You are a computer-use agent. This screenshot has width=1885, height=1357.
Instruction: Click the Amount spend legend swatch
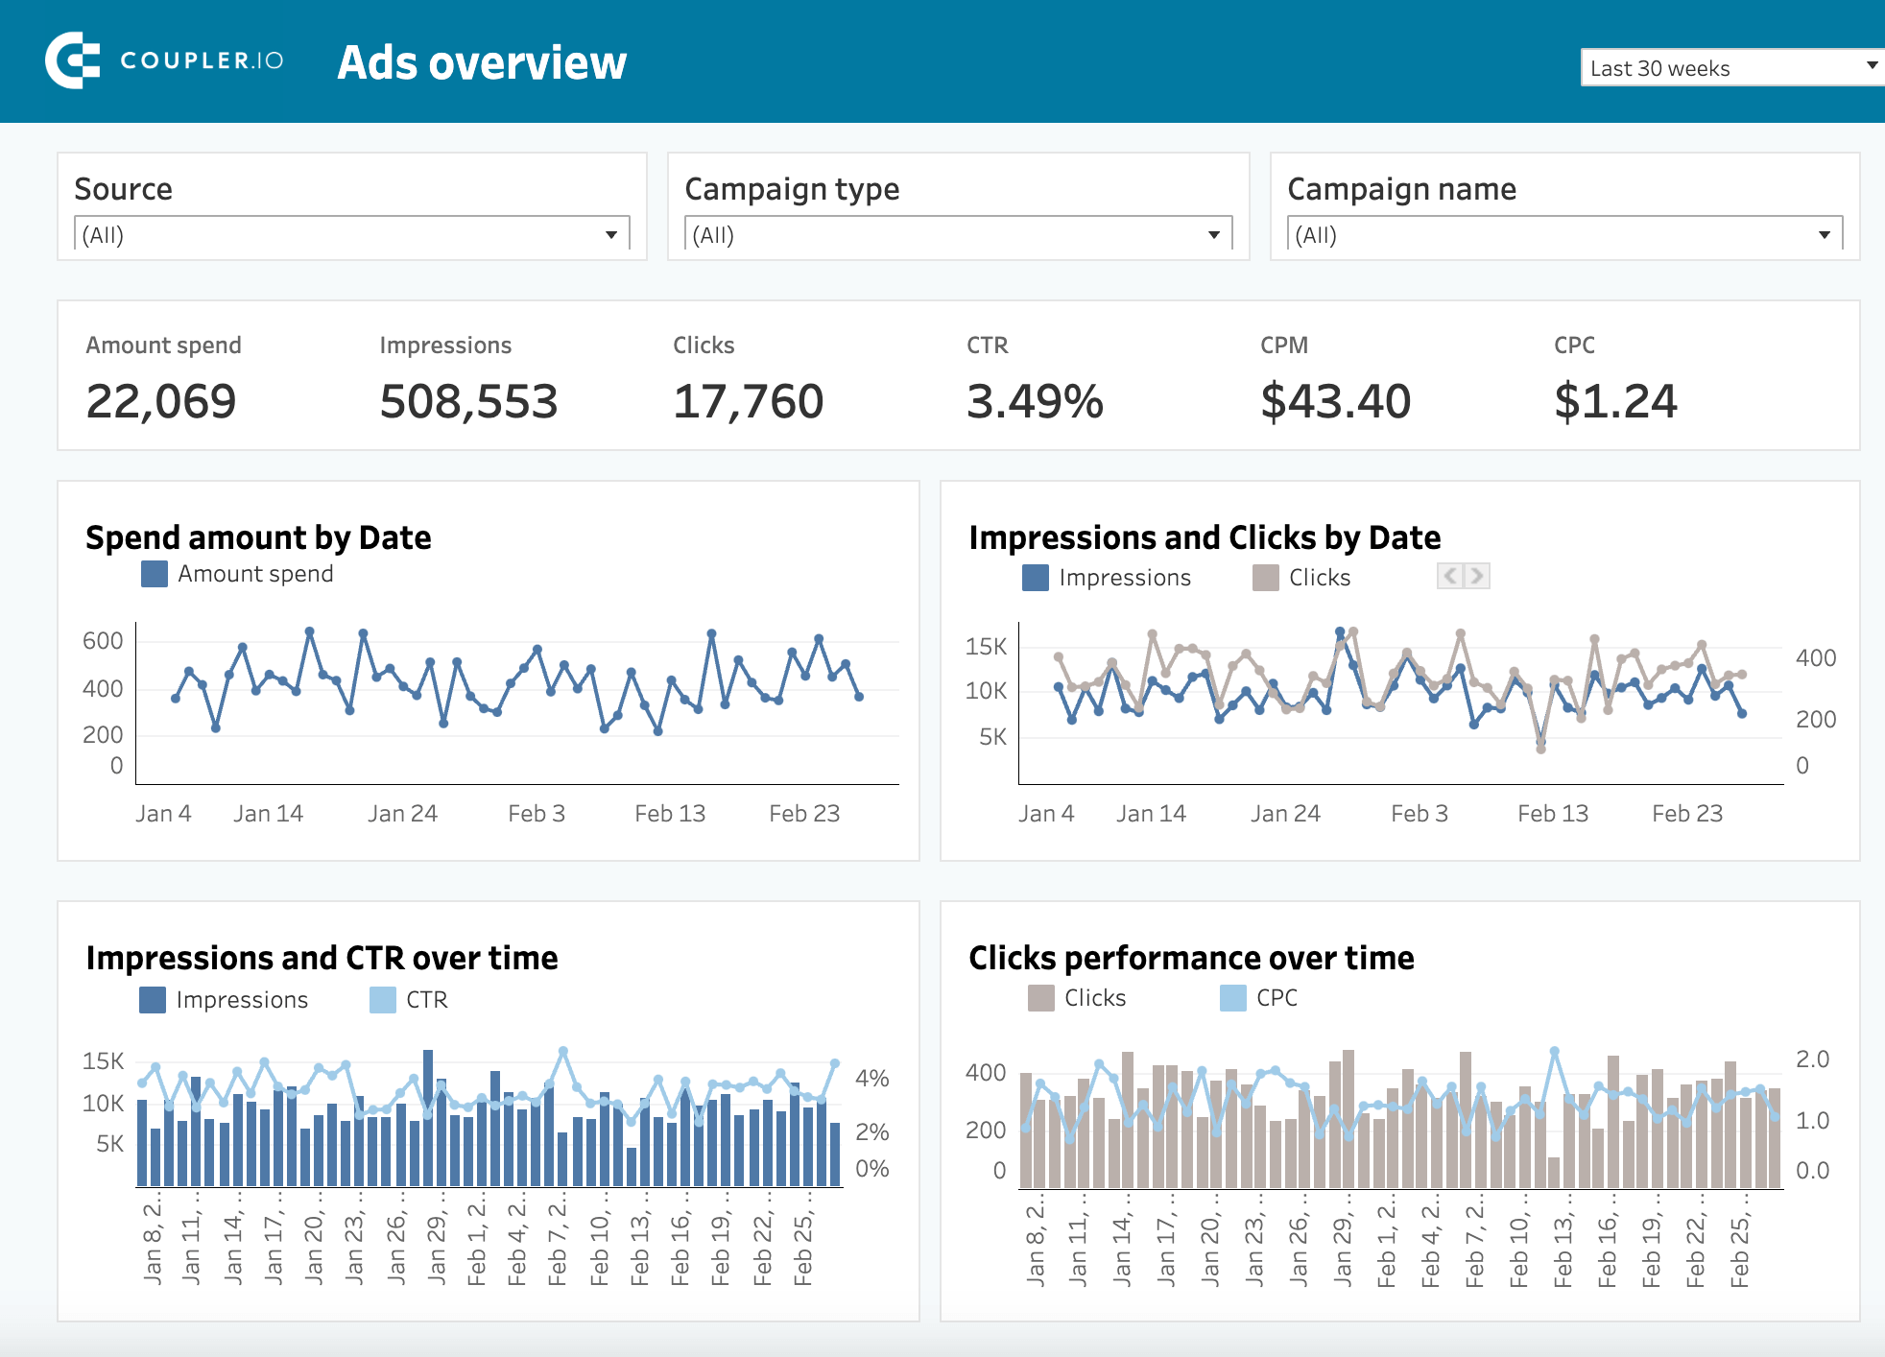(155, 574)
